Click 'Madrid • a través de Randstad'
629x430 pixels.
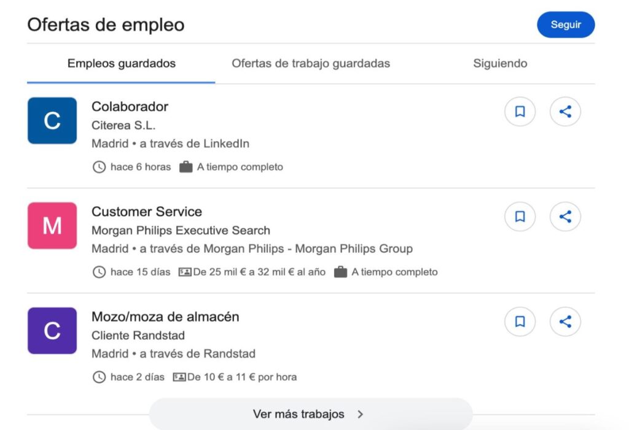click(173, 353)
